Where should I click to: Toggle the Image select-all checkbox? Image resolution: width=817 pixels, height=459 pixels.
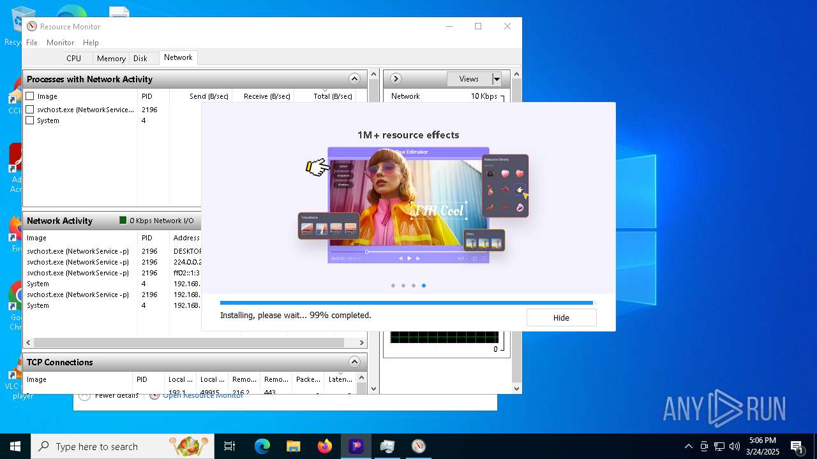pos(29,96)
